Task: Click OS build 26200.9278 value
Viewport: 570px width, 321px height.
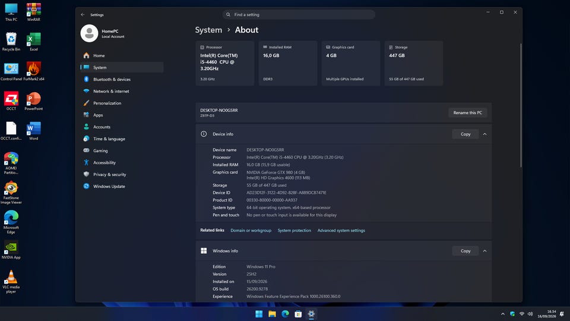Action: click(x=257, y=289)
